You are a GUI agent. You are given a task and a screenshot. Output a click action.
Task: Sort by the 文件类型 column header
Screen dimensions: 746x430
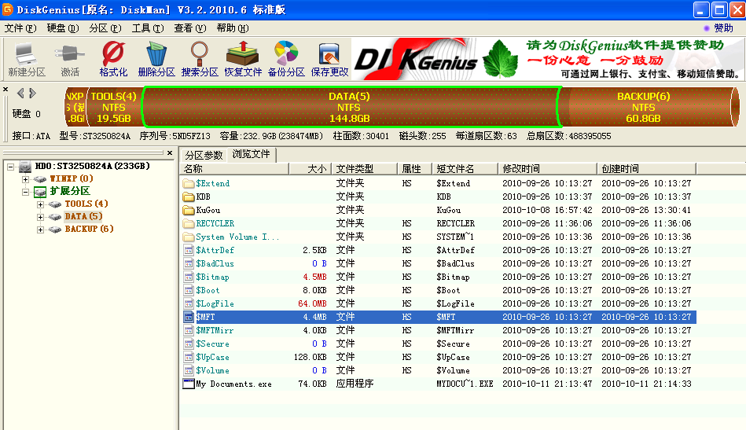point(364,169)
